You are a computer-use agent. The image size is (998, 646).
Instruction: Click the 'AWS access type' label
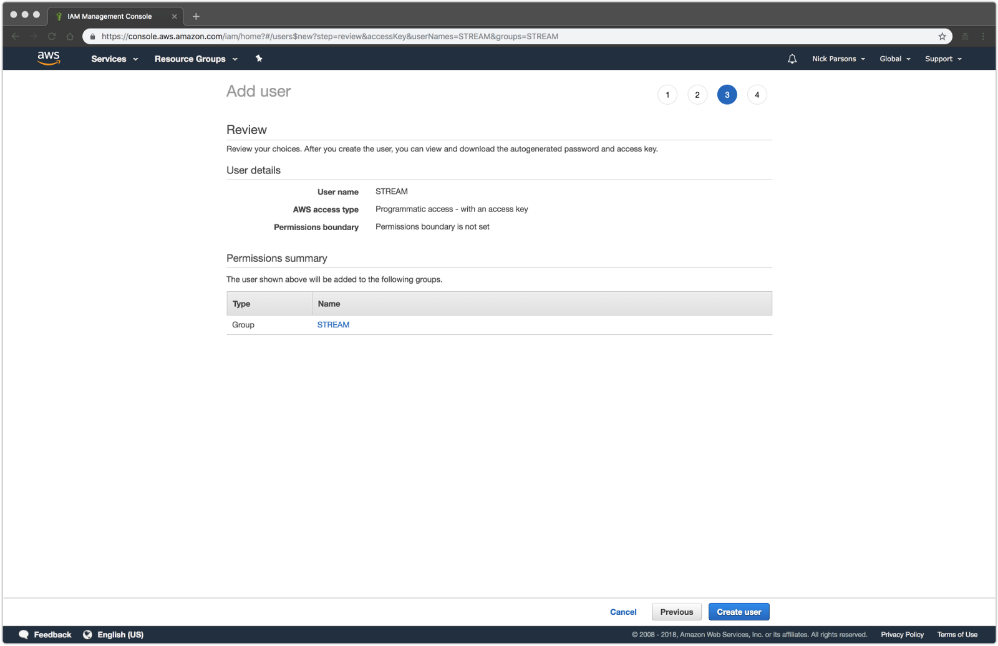click(x=326, y=210)
